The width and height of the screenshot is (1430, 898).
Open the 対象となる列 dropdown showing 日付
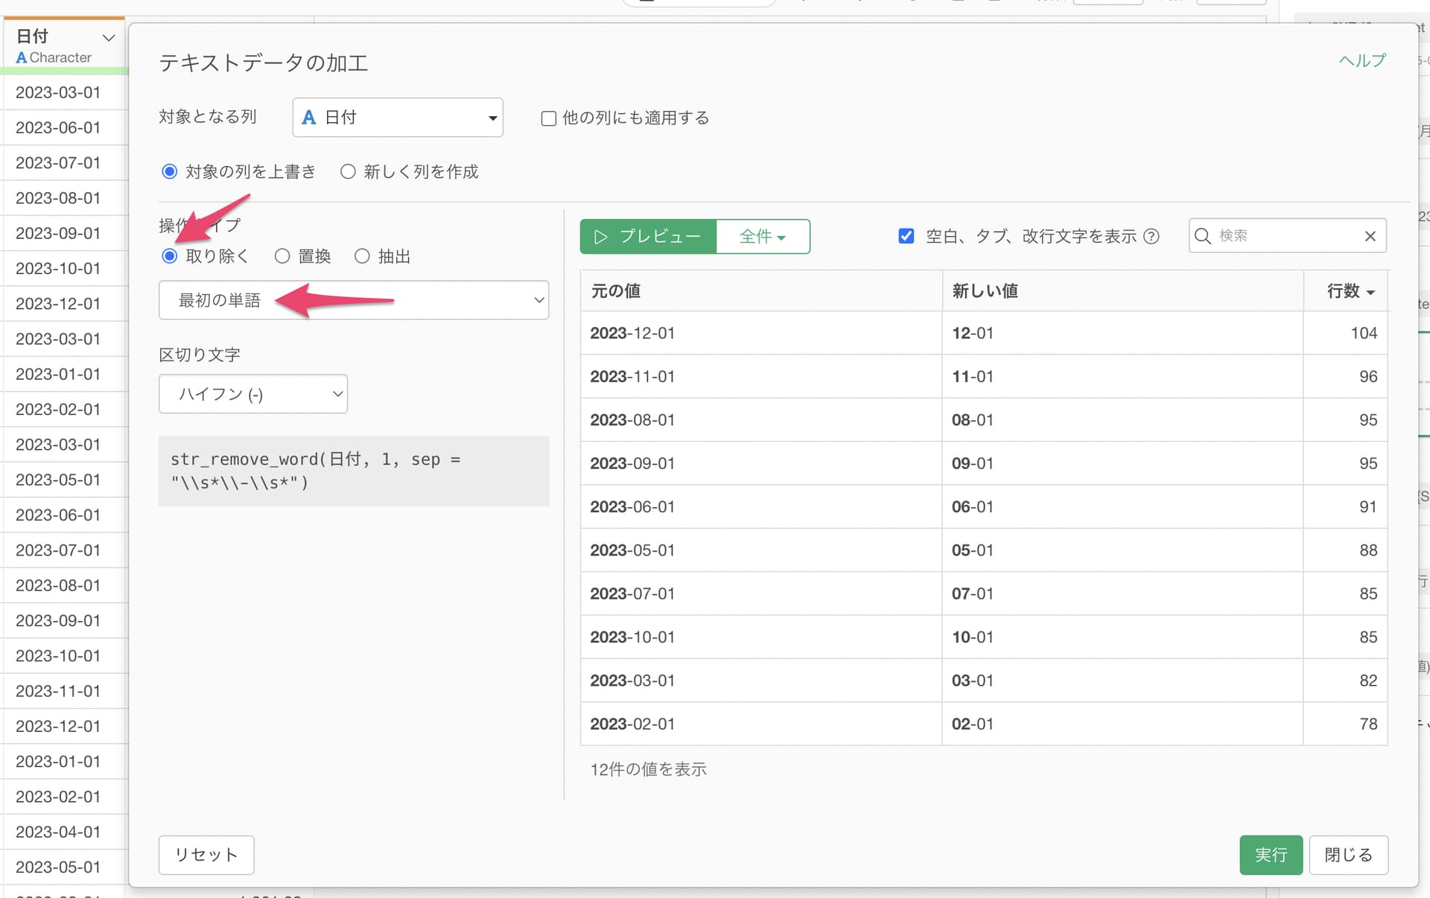(x=398, y=118)
